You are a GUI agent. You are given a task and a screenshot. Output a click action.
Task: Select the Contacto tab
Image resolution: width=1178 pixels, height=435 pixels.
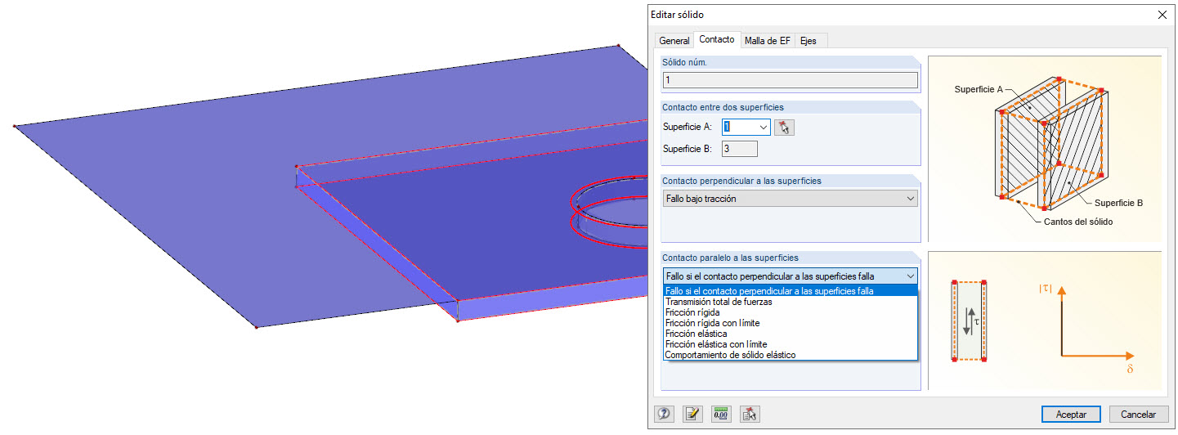[x=717, y=39]
